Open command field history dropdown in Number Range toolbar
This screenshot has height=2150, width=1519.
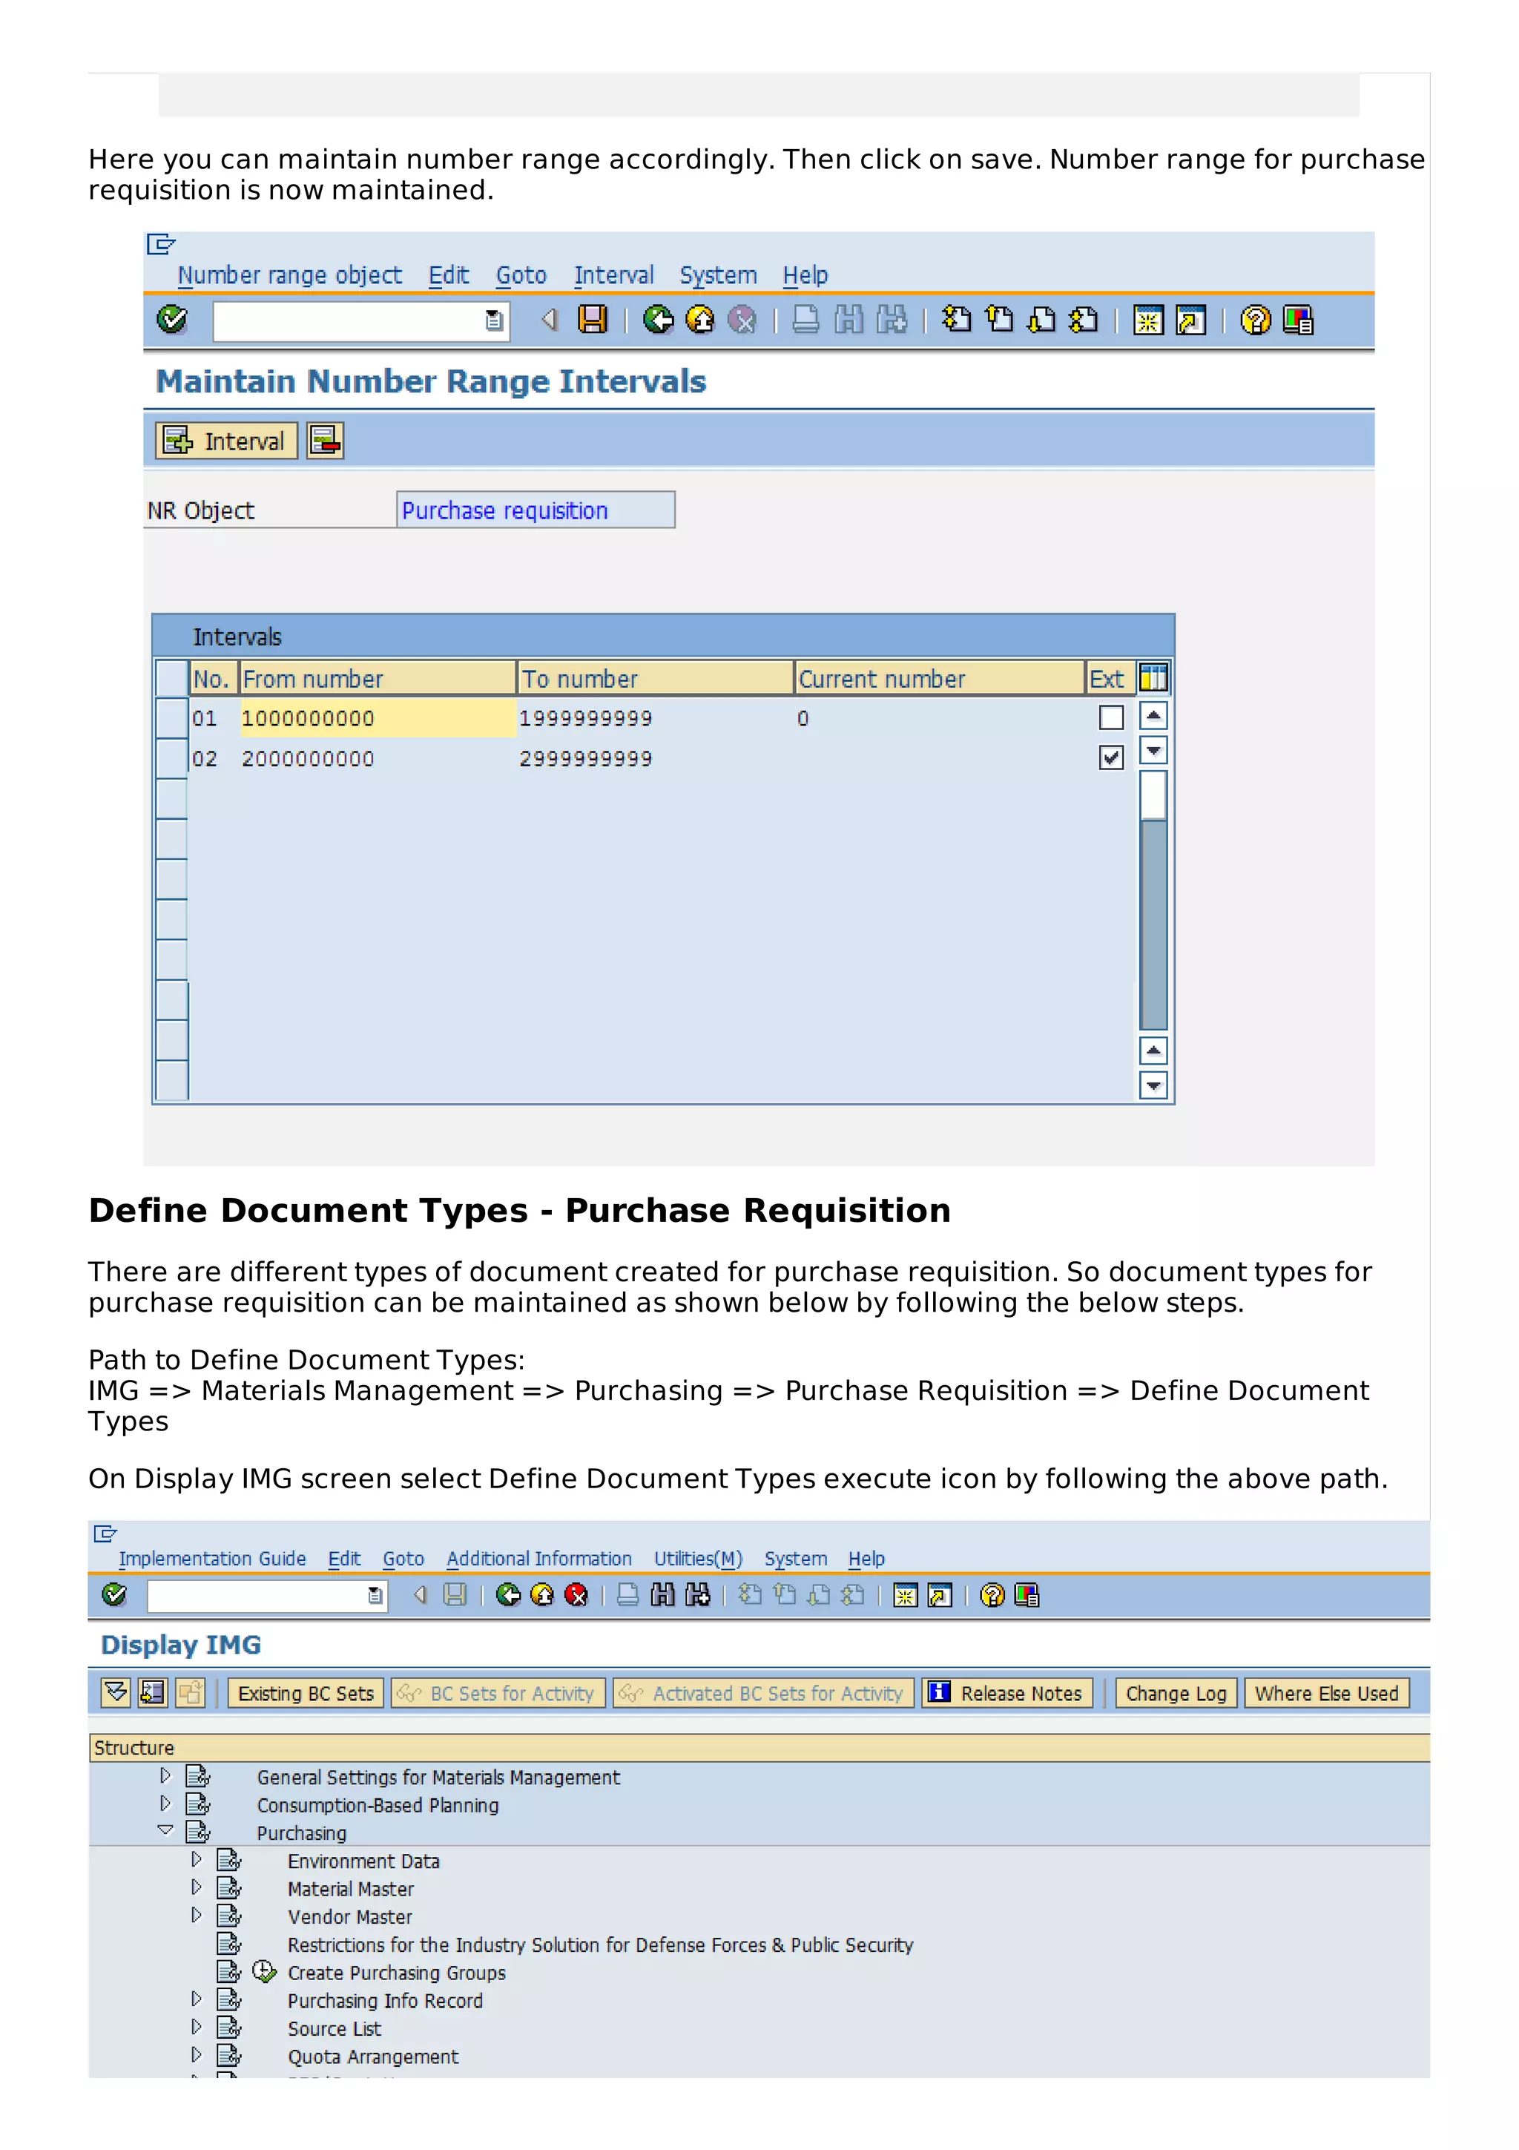[495, 321]
